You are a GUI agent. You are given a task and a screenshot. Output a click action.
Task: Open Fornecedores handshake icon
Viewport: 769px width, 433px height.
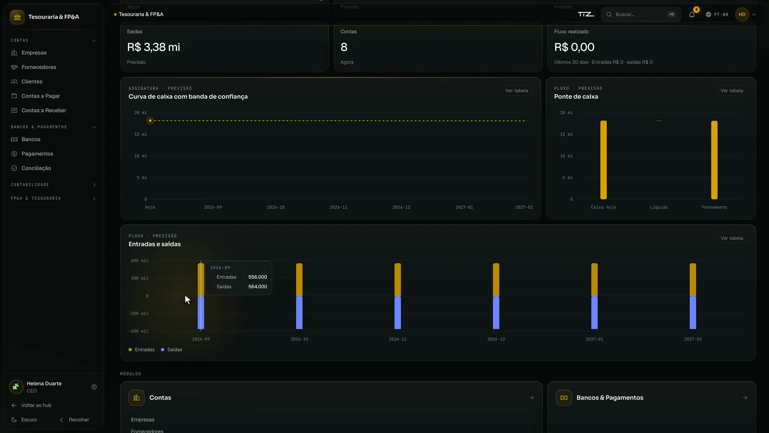tap(14, 67)
